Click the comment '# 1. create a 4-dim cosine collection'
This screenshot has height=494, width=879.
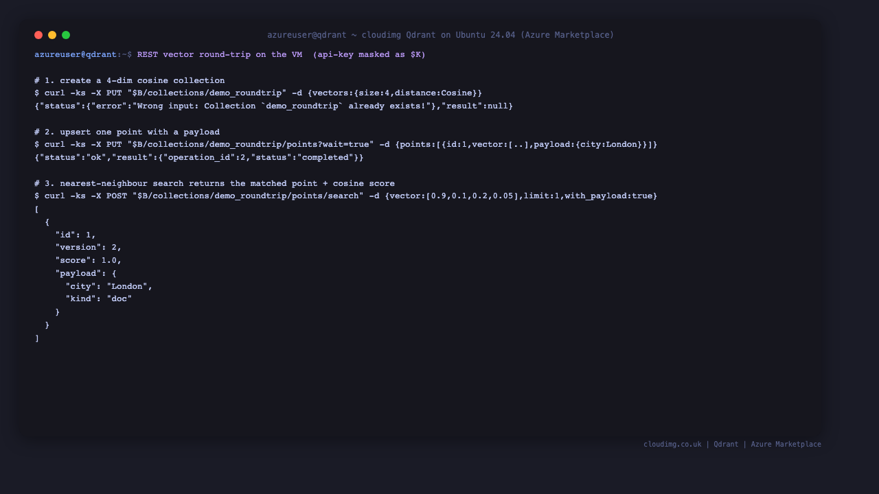click(130, 80)
